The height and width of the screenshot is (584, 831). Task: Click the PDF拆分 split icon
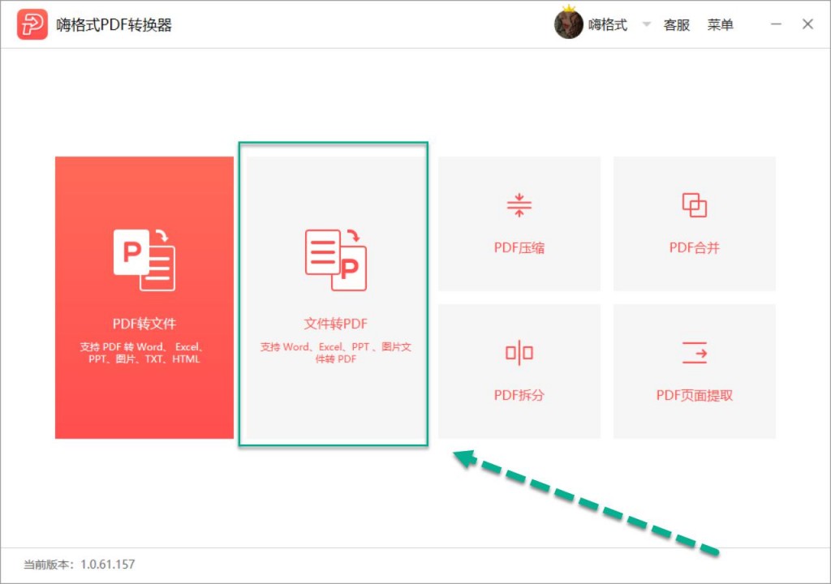point(519,352)
